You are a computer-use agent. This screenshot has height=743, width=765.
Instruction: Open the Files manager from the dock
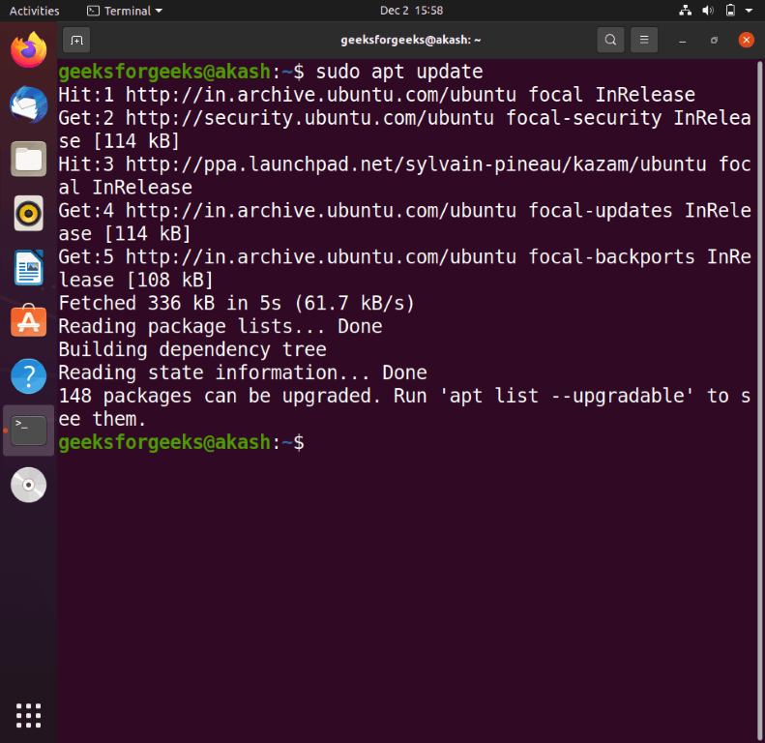pos(29,159)
